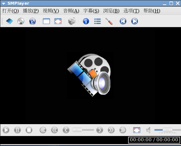Enter fullscreen from the top toolbar
This screenshot has width=181, height=146.
click(58, 21)
